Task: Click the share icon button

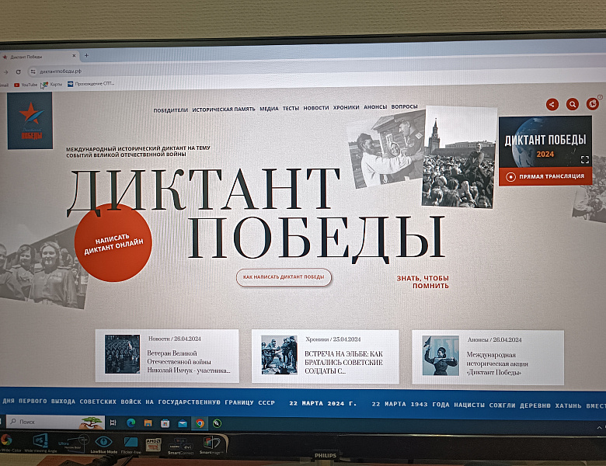Action: coord(552,104)
